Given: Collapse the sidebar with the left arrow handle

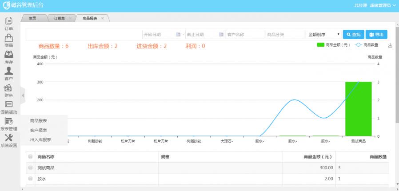Looking at the screenshot, I should [23, 95].
